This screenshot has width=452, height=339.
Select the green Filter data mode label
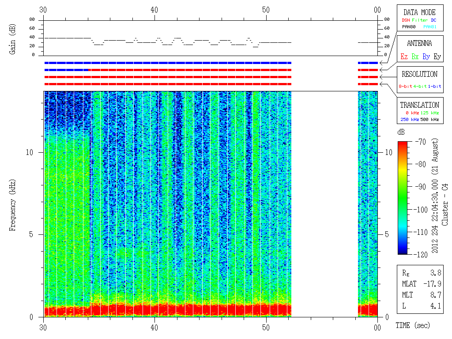pyautogui.click(x=420, y=20)
